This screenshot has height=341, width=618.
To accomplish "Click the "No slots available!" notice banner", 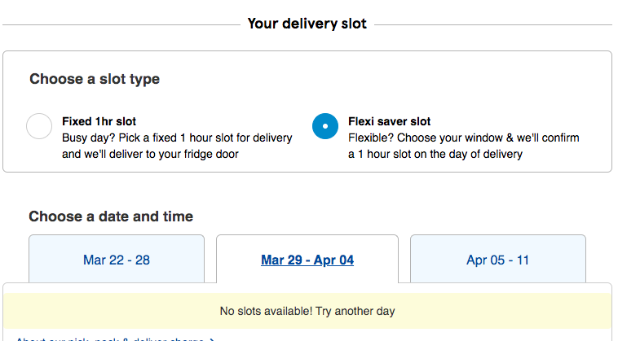I will pos(307,311).
